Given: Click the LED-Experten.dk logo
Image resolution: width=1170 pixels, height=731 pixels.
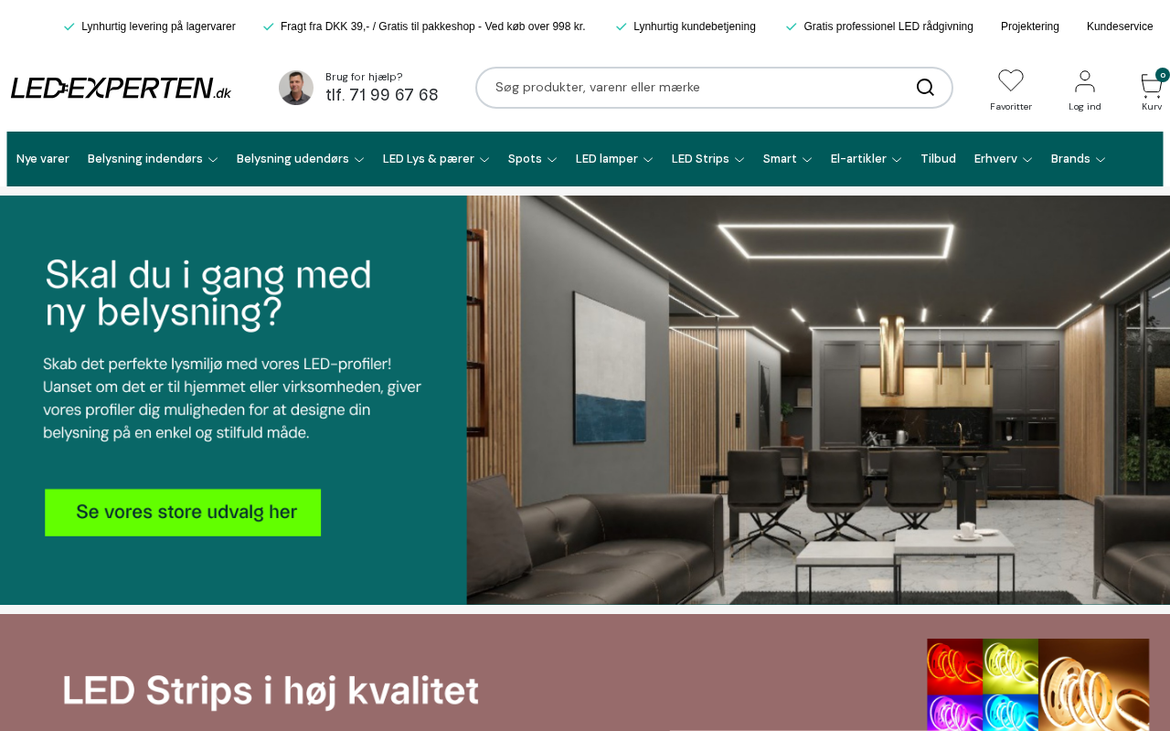Looking at the screenshot, I should (x=121, y=88).
